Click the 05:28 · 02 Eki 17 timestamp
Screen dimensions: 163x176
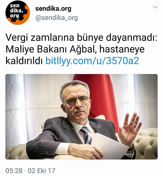tap(30, 171)
